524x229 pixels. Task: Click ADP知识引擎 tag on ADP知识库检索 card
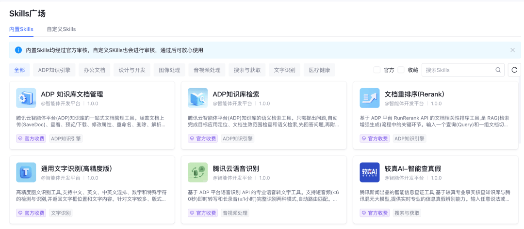coord(238,138)
